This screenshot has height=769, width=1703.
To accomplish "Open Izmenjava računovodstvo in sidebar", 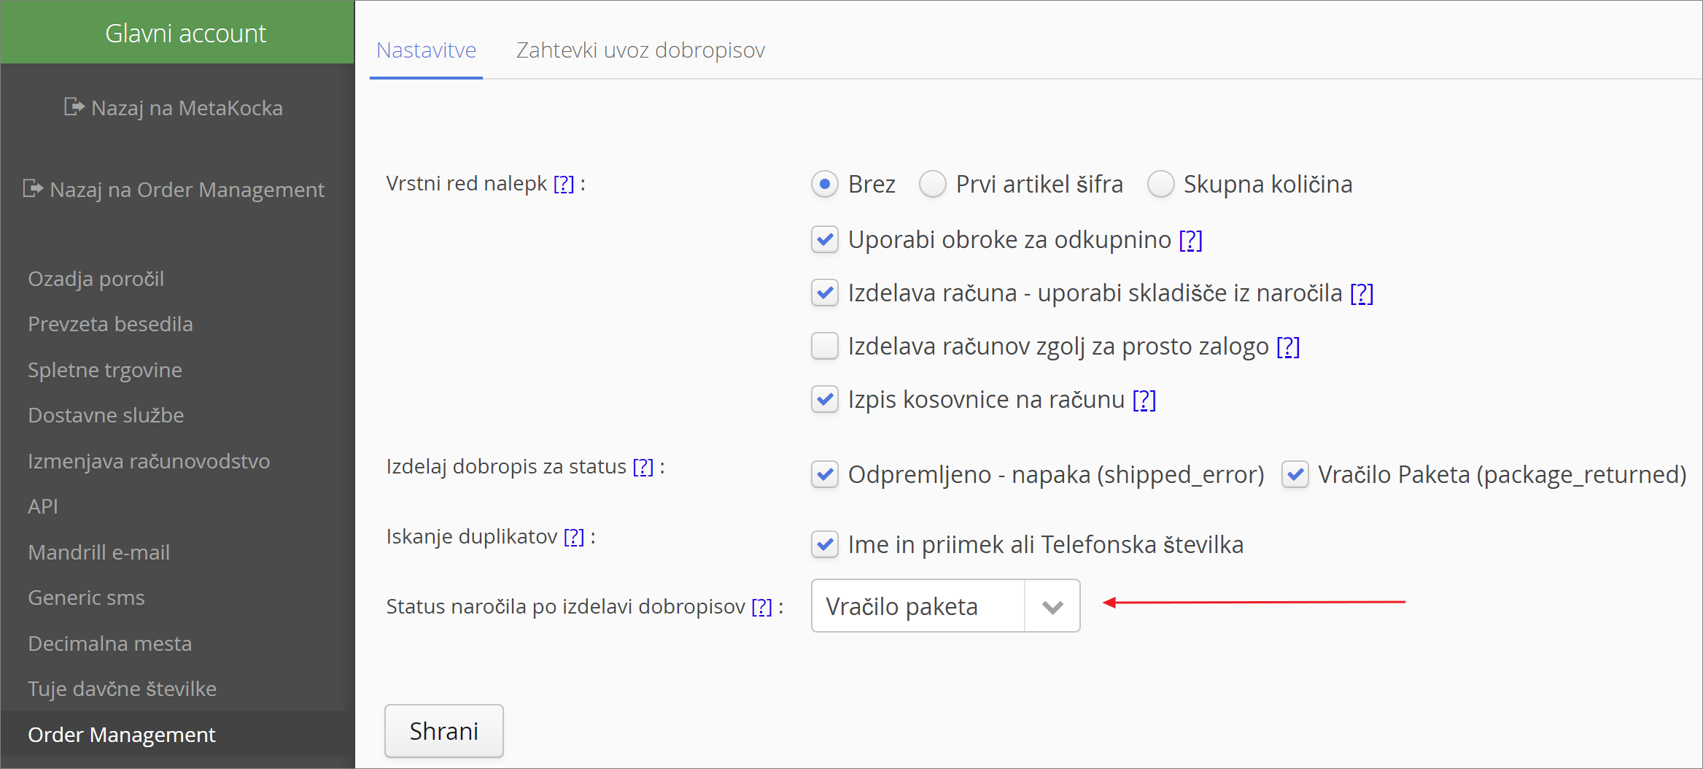I will click(x=149, y=461).
